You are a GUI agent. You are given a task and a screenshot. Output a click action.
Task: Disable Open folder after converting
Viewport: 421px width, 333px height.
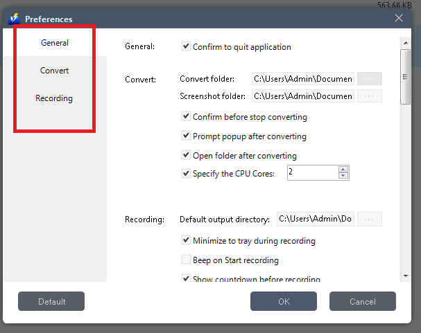(x=186, y=155)
